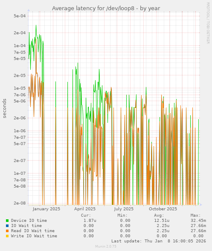The width and height of the screenshot is (212, 251).
Task: Select the 'Write IO Wait time' legend label
Action: pyautogui.click(x=34, y=236)
